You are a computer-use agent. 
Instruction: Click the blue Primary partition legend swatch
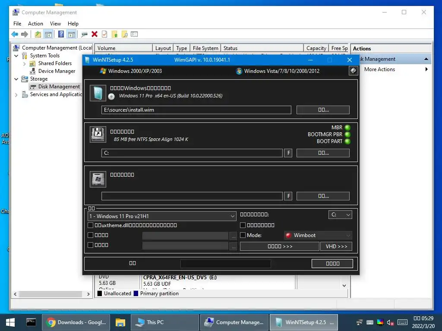pyautogui.click(x=136, y=294)
